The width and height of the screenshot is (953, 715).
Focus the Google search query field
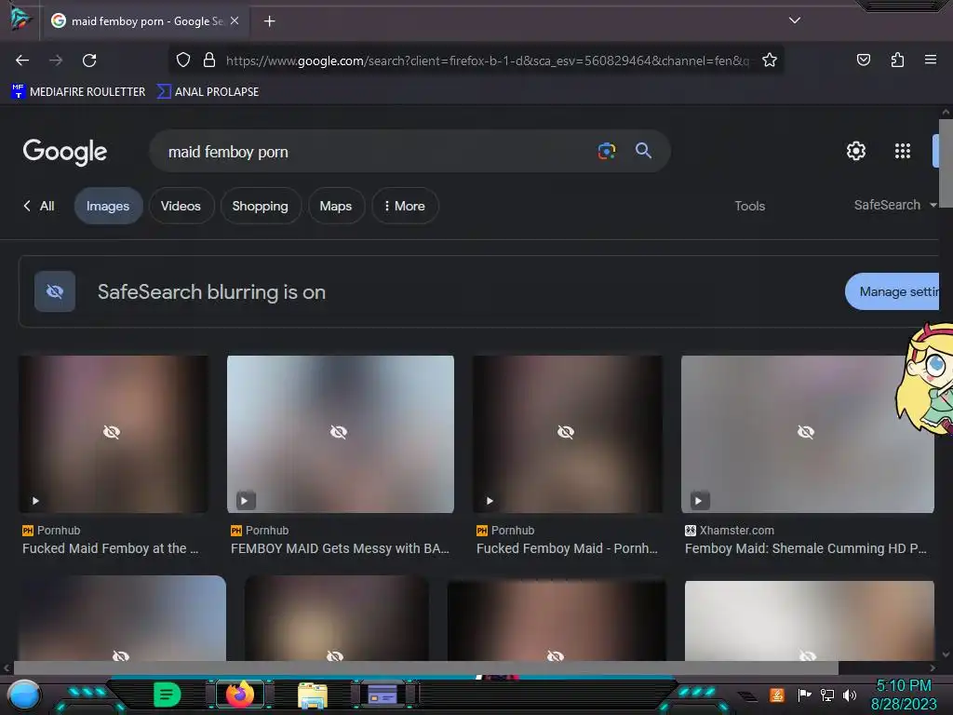tap(377, 152)
